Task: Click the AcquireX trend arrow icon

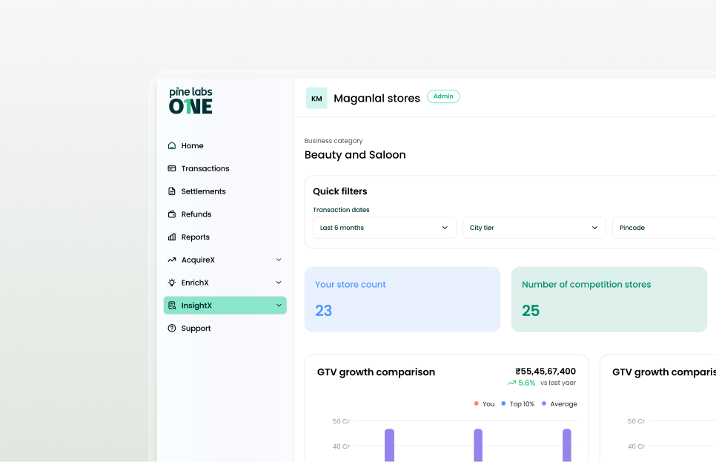Action: pyautogui.click(x=172, y=260)
